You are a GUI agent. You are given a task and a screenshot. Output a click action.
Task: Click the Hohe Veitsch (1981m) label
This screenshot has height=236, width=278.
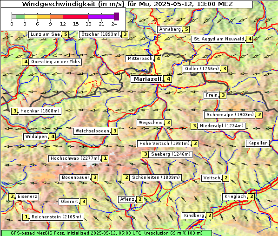165,144
